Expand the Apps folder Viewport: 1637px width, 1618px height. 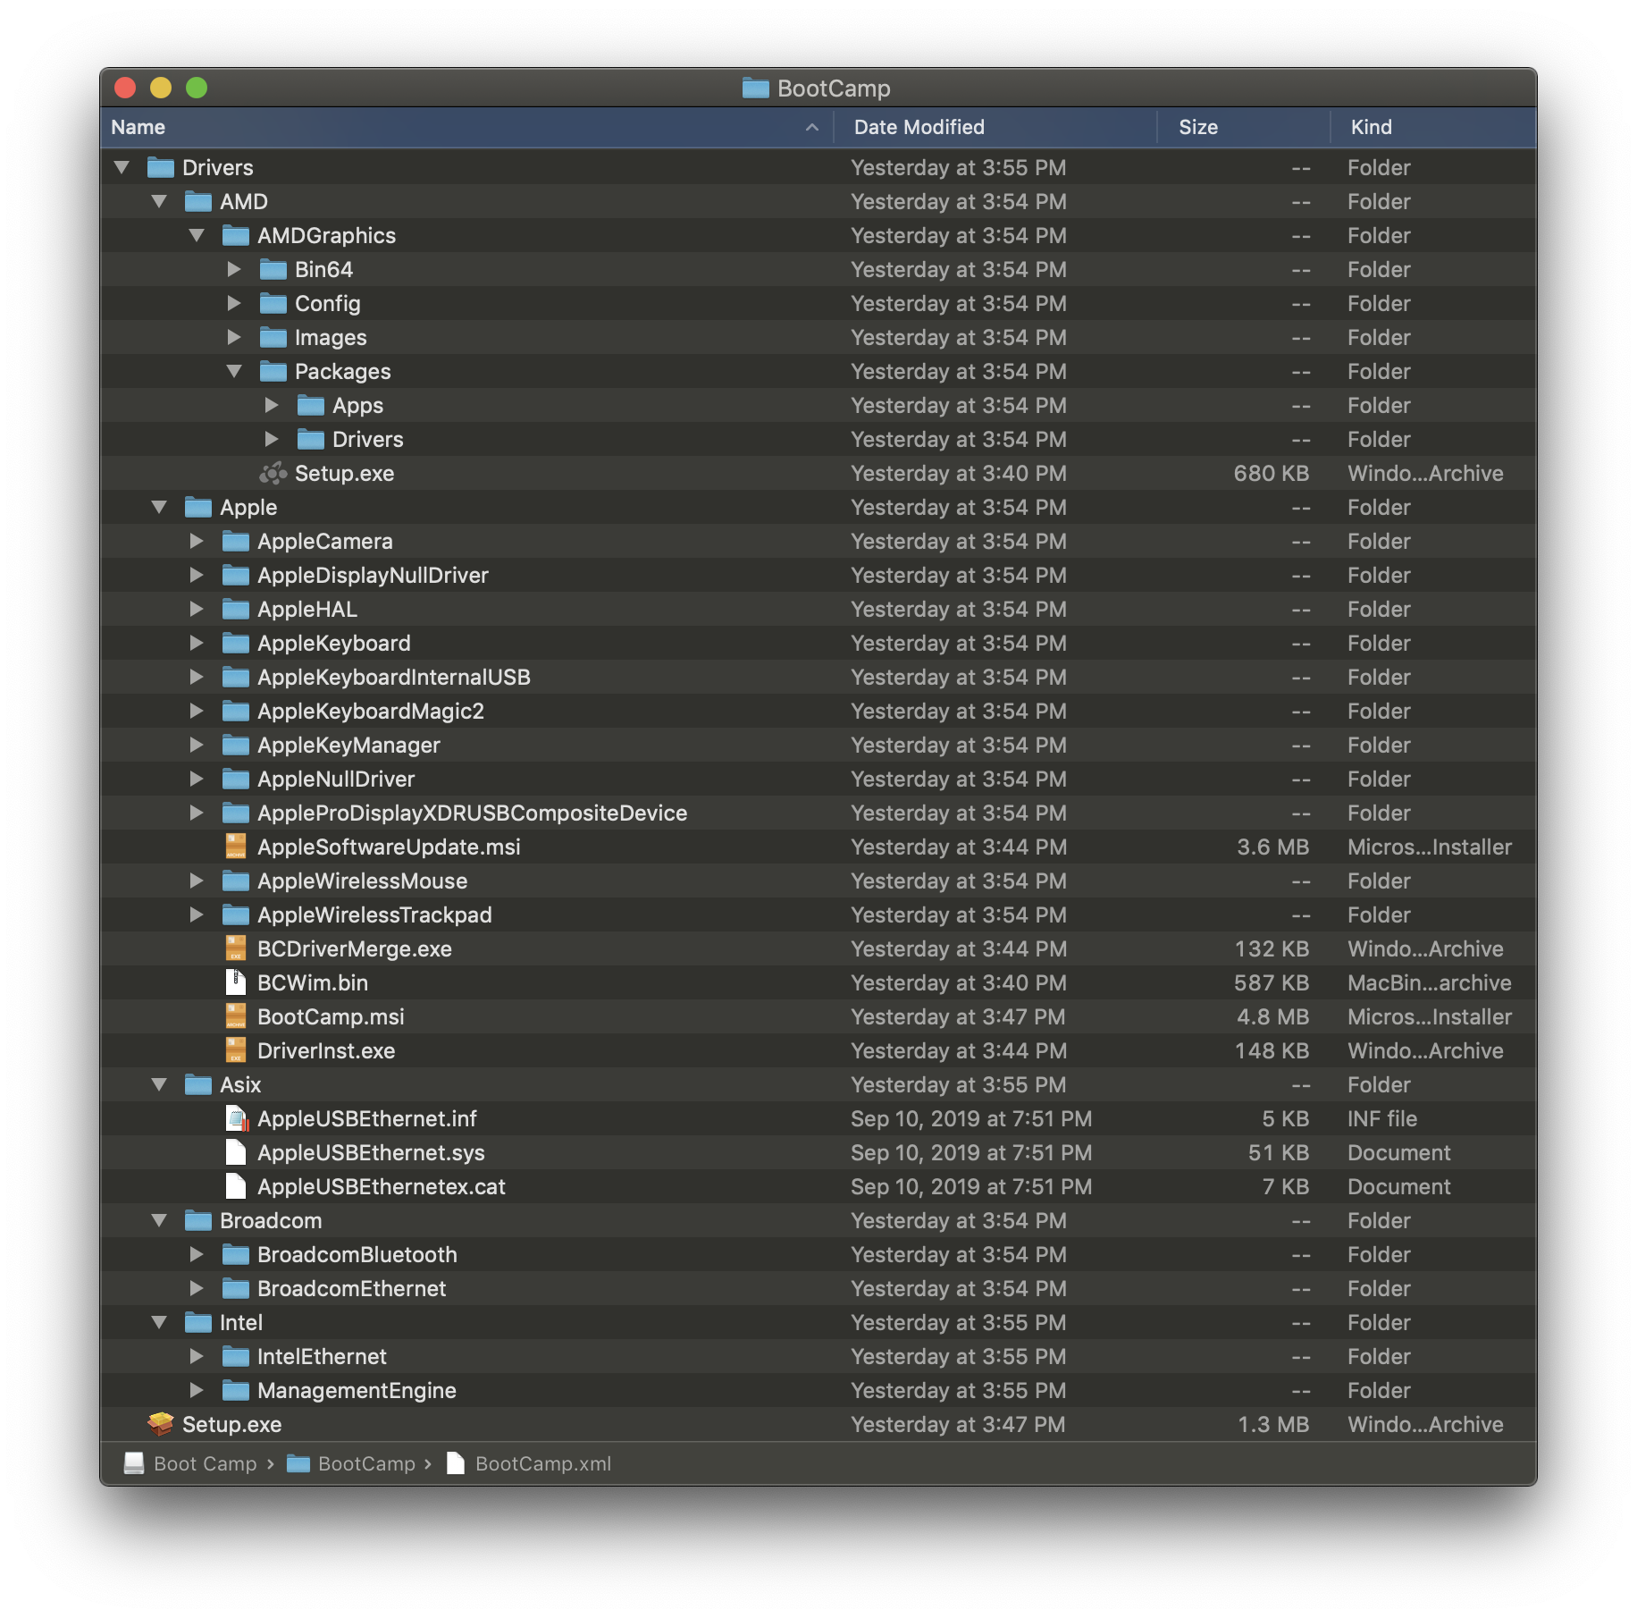pyautogui.click(x=272, y=405)
